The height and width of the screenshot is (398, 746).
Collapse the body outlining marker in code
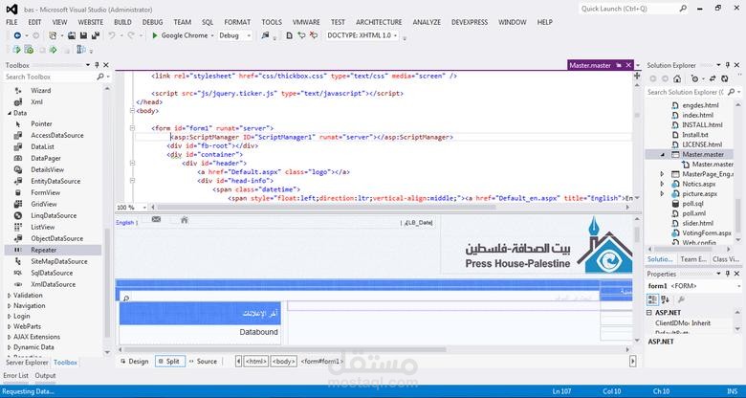tap(132, 110)
